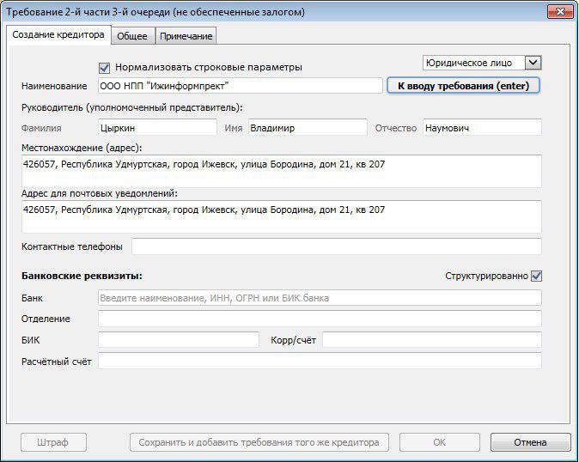
Task: Switch to the 'Общее' tab
Action: 132,36
